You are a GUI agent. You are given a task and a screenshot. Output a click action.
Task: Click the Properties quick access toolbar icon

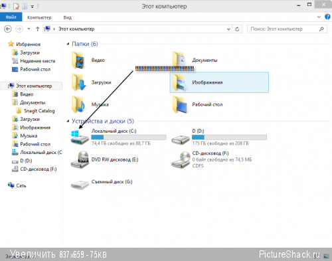16,6
